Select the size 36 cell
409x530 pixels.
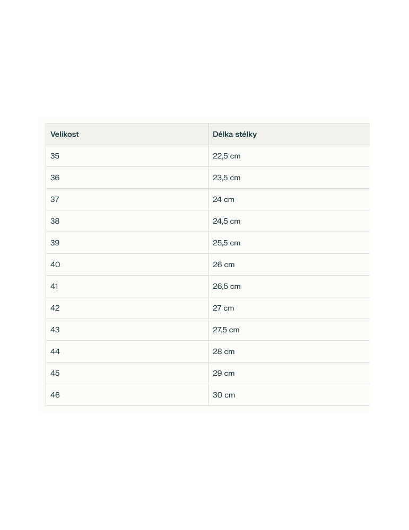coord(55,178)
